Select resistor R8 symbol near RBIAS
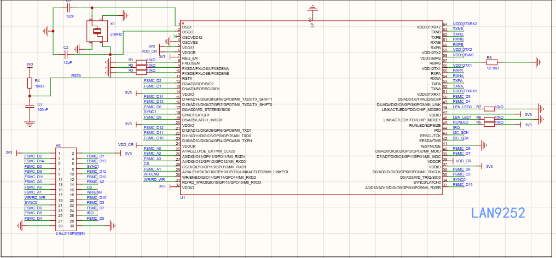Screen dimensions: 556x258 click(x=492, y=62)
